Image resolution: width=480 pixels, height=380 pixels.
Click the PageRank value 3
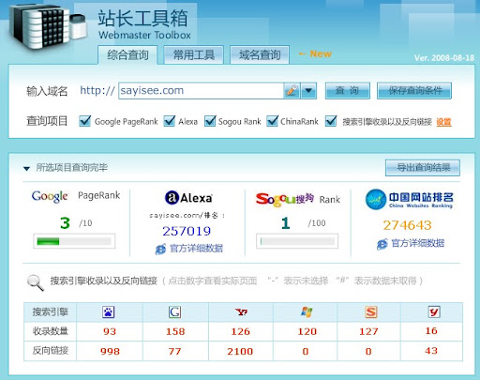coord(65,223)
